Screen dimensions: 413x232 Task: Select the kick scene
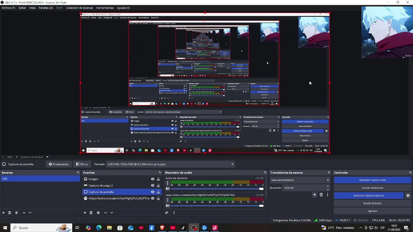pos(40,179)
